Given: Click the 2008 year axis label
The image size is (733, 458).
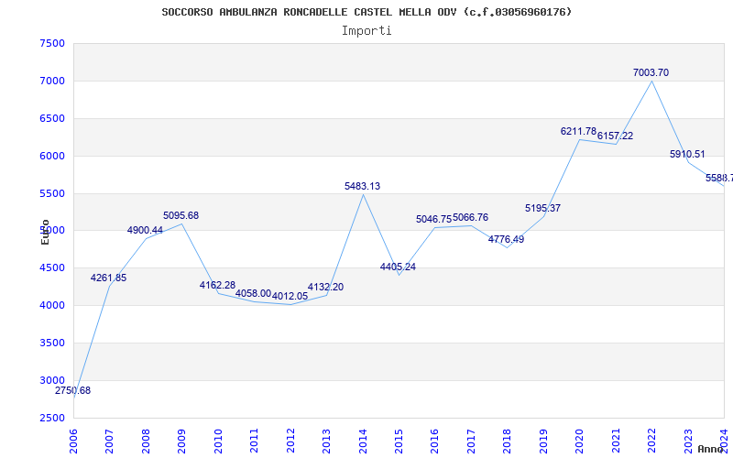Looking at the screenshot, I should pos(146,442).
